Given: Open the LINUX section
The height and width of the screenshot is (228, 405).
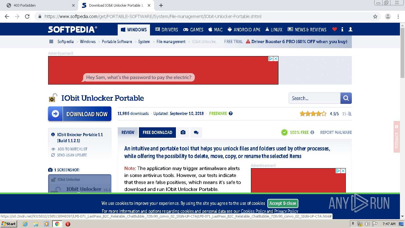Looking at the screenshot, I should click(x=274, y=29).
